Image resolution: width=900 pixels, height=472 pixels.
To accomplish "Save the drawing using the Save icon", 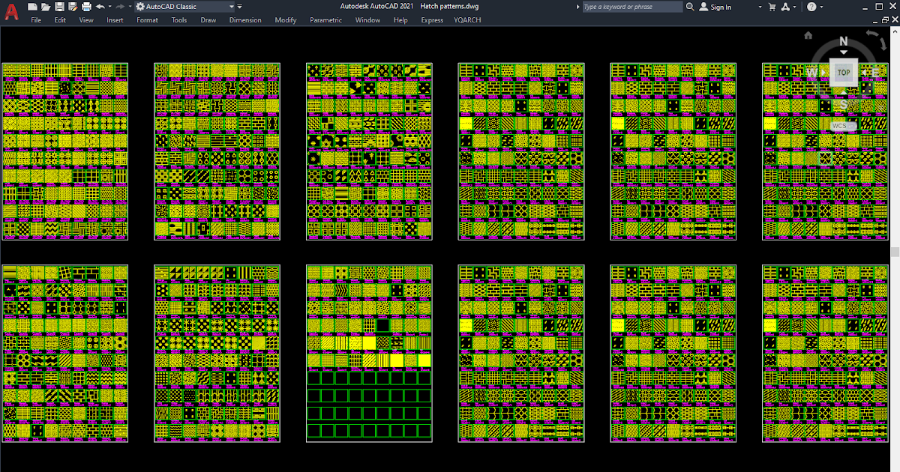I will point(60,6).
